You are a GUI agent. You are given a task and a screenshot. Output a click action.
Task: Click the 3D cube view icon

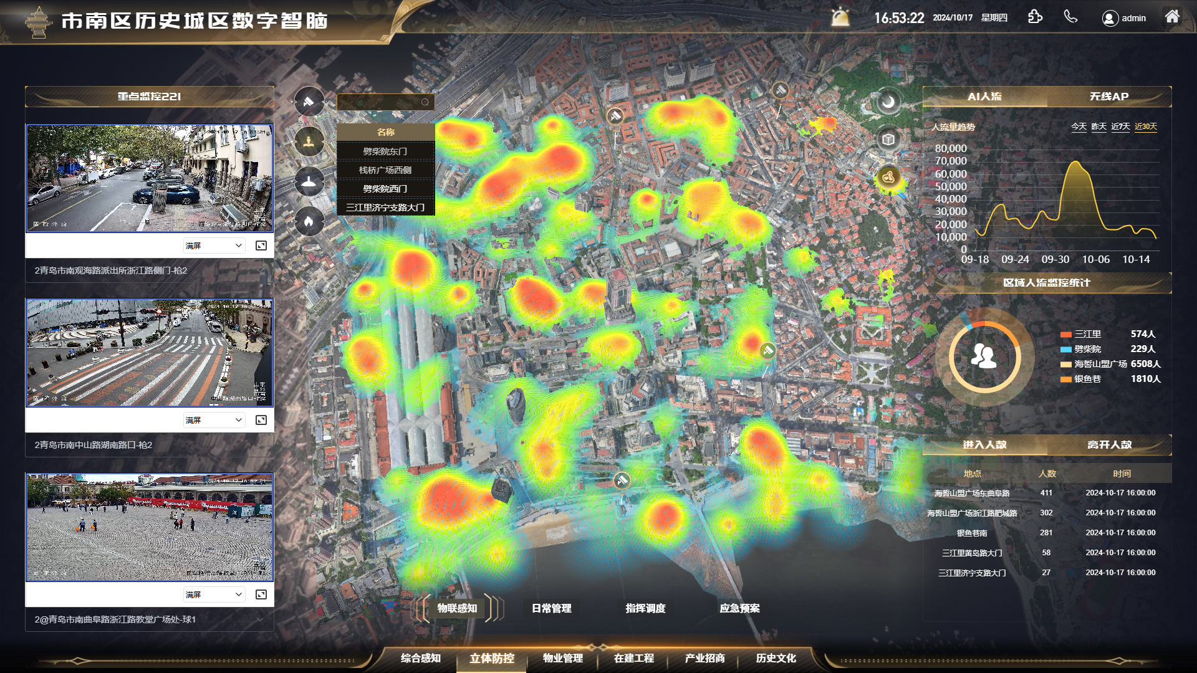888,140
